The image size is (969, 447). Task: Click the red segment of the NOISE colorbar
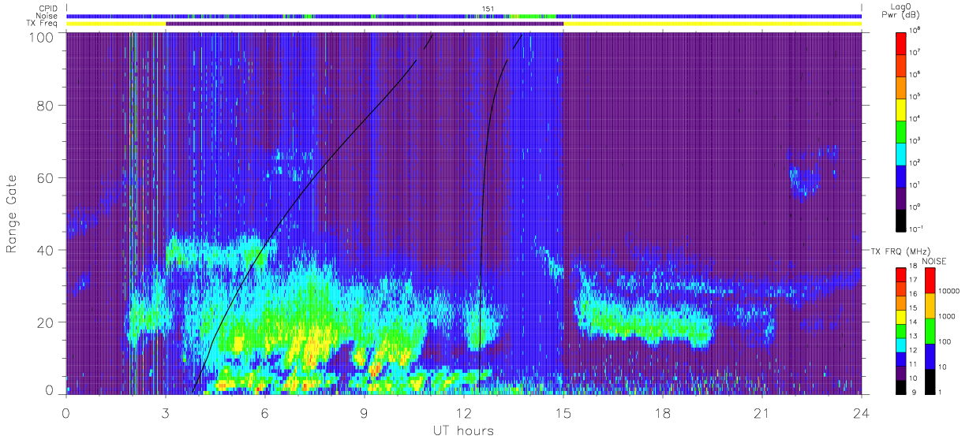point(929,280)
